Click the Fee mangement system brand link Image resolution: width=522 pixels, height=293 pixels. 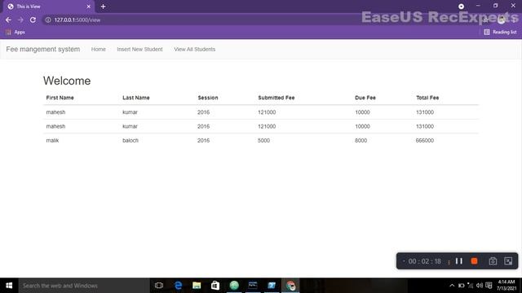(43, 49)
